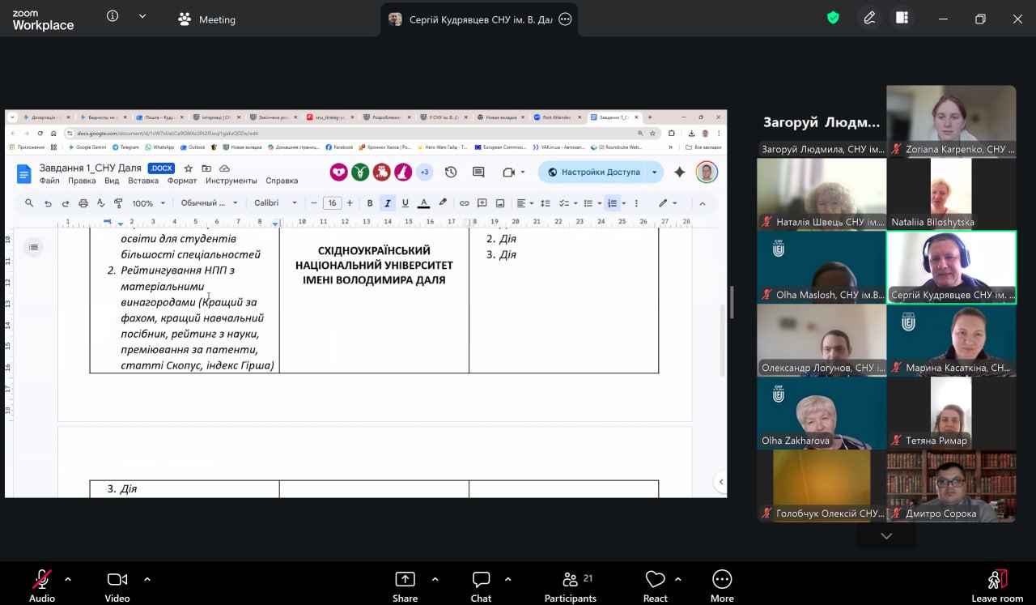This screenshot has width=1036, height=605.
Task: Click the green encryption shield icon
Action: 833,18
